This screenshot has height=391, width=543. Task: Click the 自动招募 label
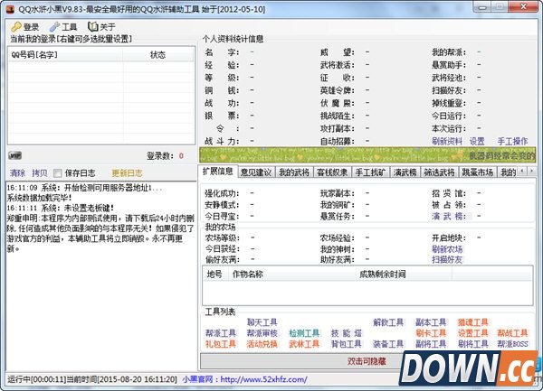pos(338,141)
